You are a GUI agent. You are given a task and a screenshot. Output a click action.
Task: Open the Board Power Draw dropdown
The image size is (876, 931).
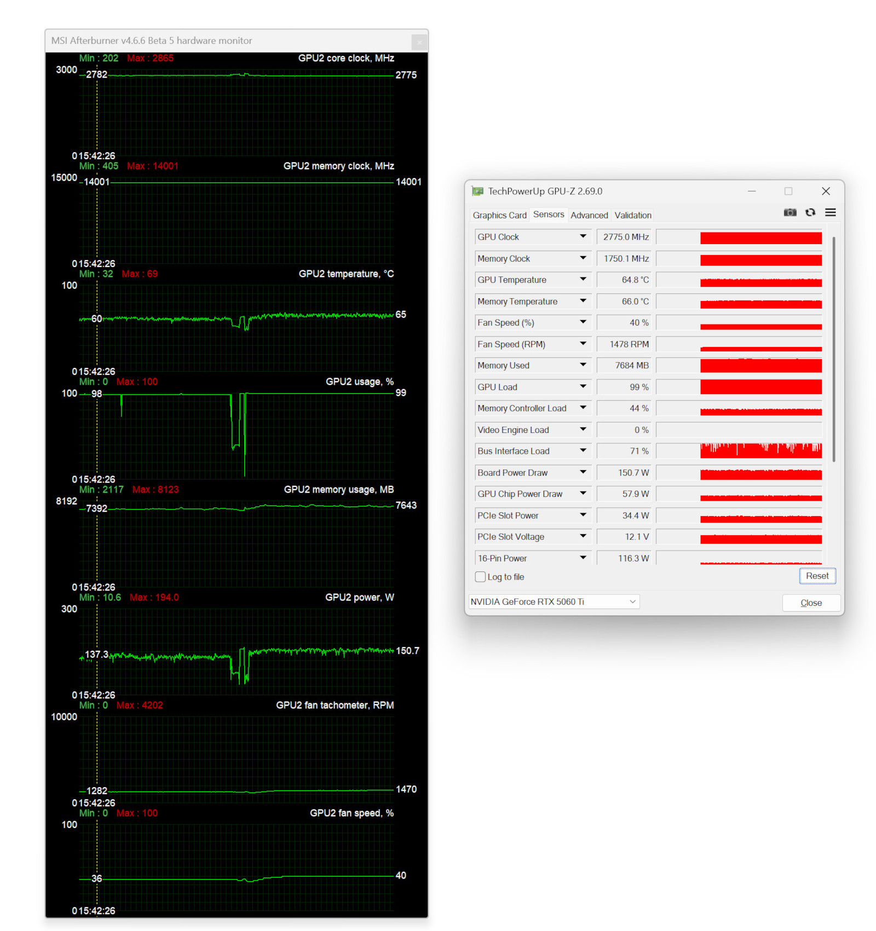(583, 472)
